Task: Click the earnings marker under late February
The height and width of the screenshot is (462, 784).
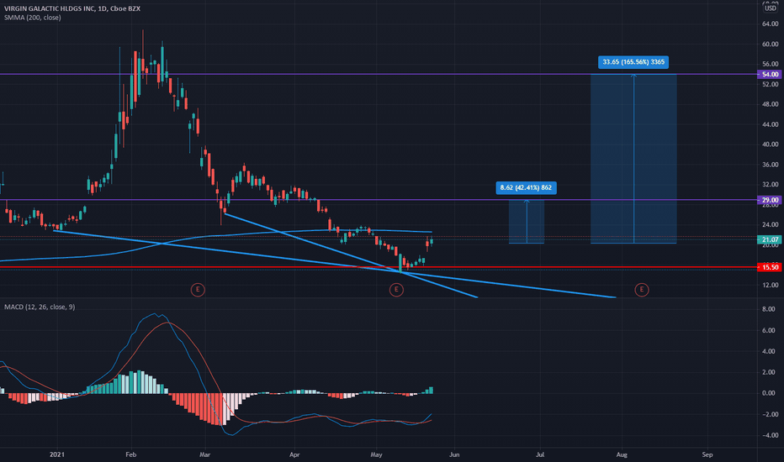Action: click(x=198, y=289)
